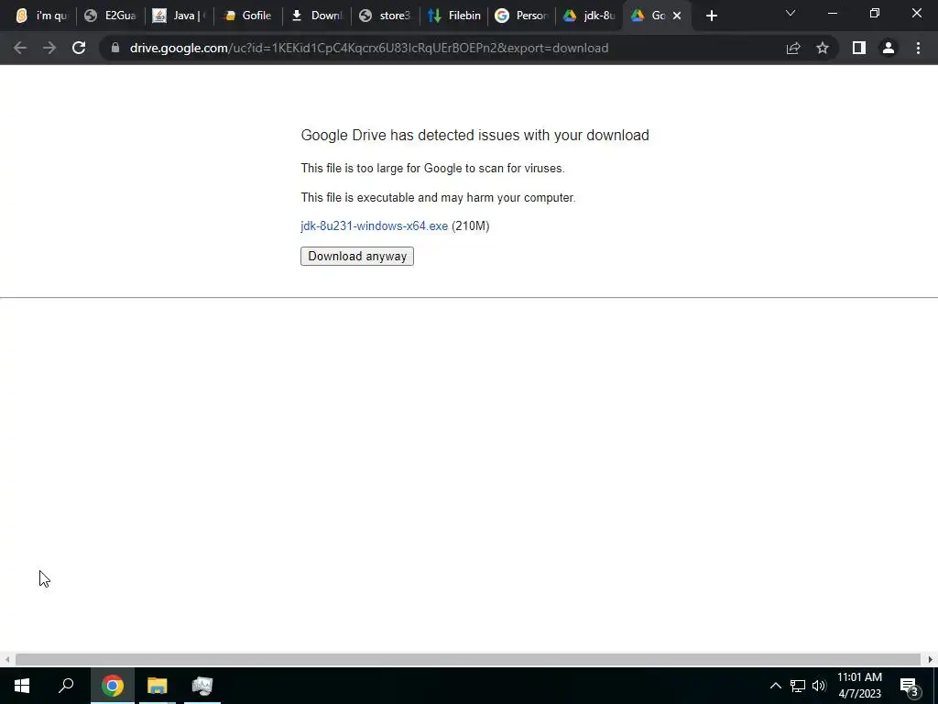
Task: Click the file size text (210M)
Action: click(x=470, y=225)
